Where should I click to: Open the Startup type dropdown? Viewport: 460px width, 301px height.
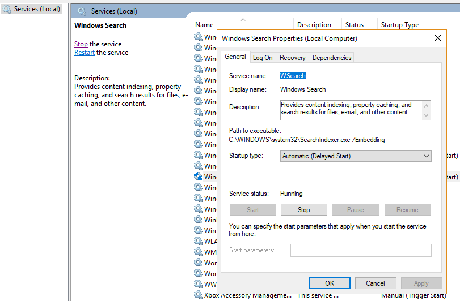point(356,156)
